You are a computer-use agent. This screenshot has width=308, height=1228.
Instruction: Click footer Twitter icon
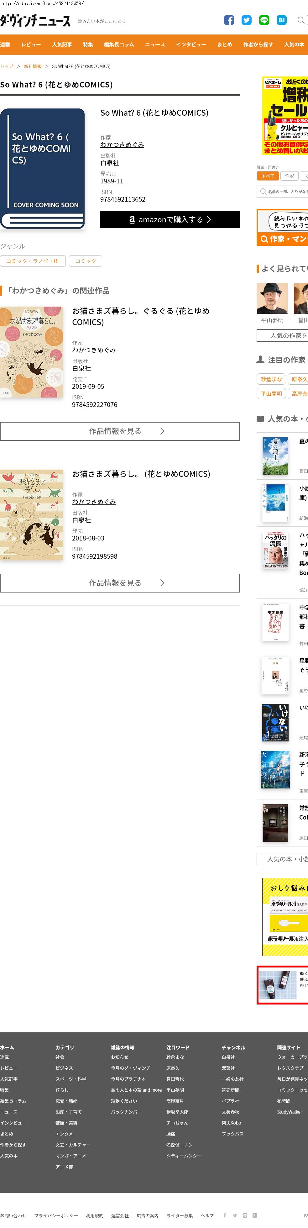[x=235, y=1215]
